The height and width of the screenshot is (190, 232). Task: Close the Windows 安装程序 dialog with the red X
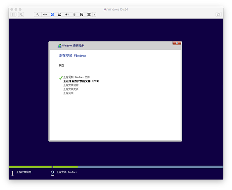point(176,45)
